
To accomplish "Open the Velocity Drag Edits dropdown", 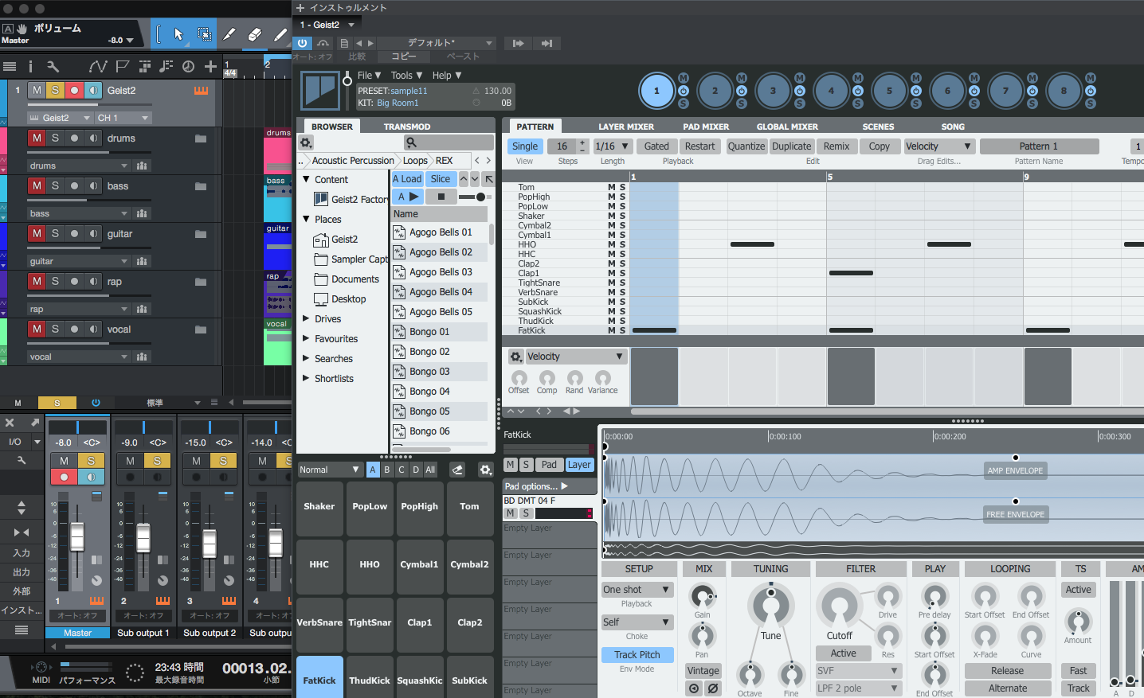I will pyautogui.click(x=939, y=146).
